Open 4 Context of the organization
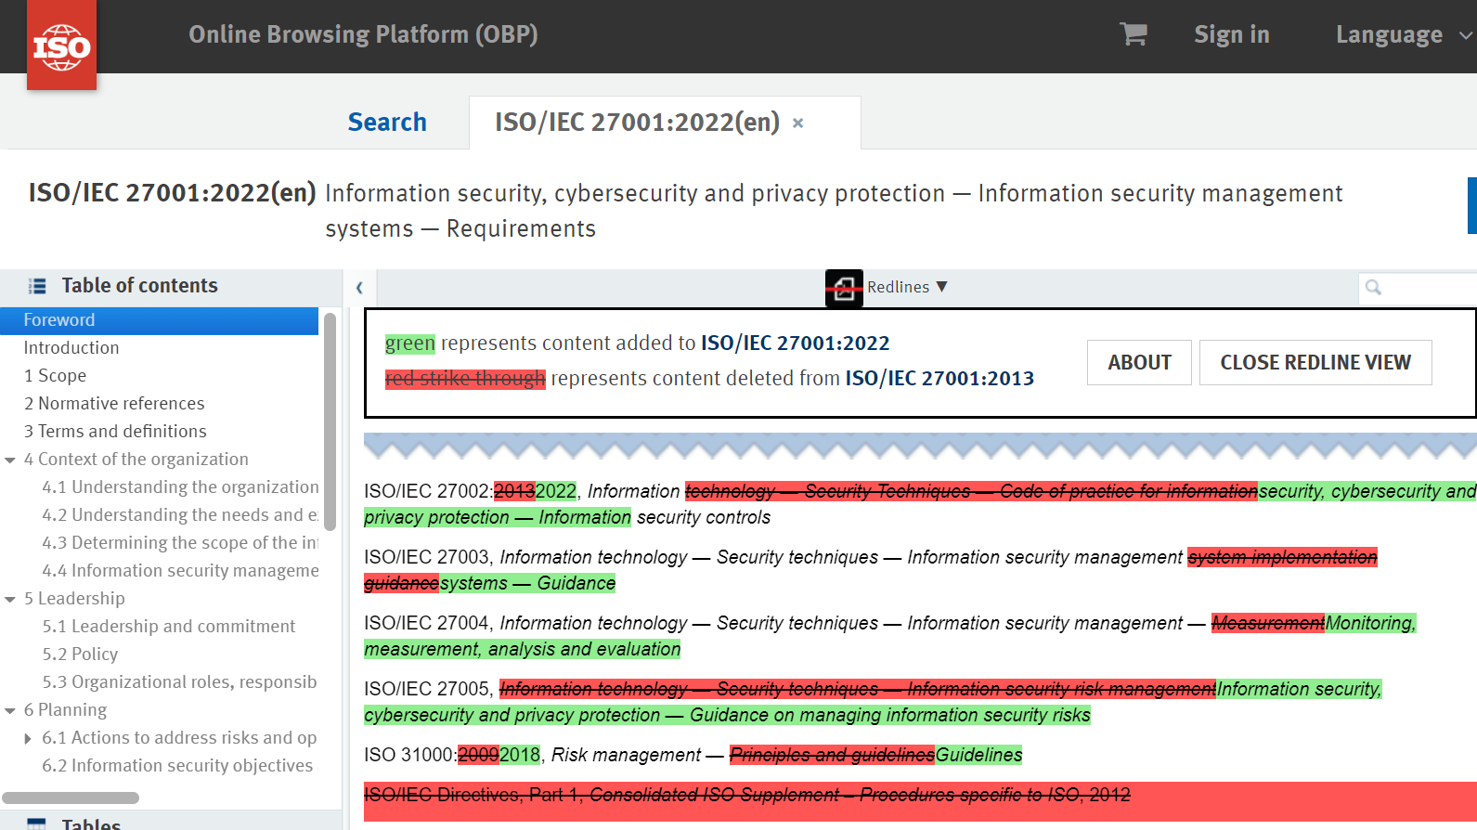This screenshot has width=1477, height=830. click(136, 460)
